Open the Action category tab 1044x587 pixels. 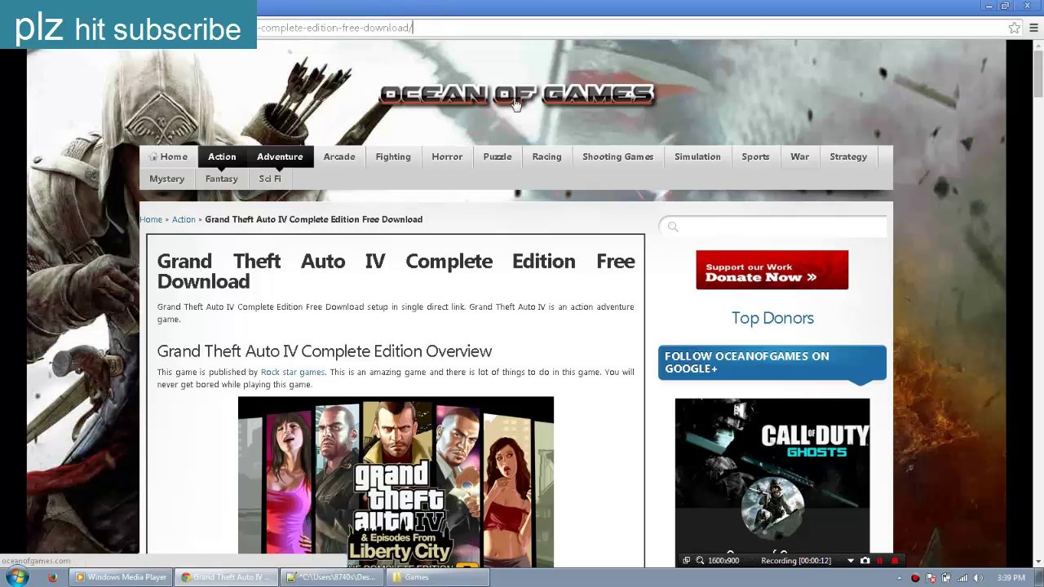(x=222, y=157)
